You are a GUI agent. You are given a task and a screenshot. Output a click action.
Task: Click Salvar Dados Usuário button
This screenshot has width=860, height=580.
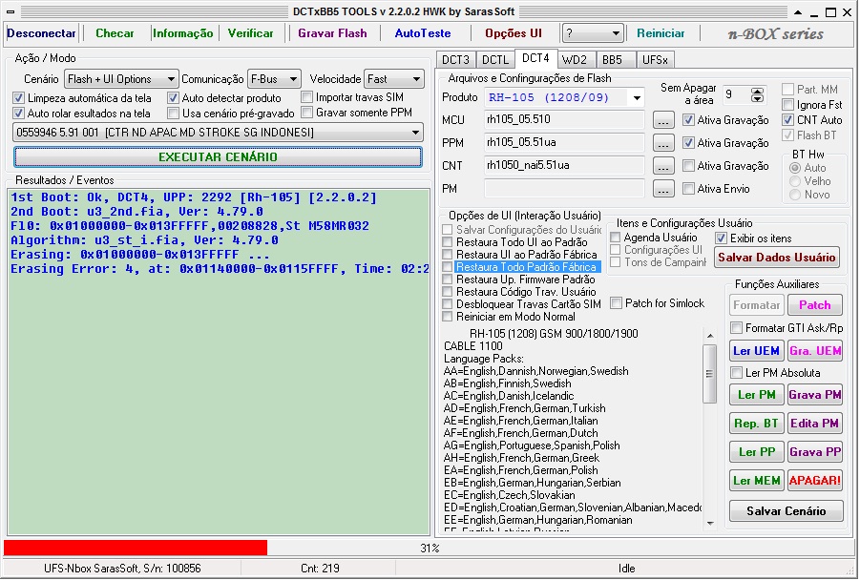point(777,258)
